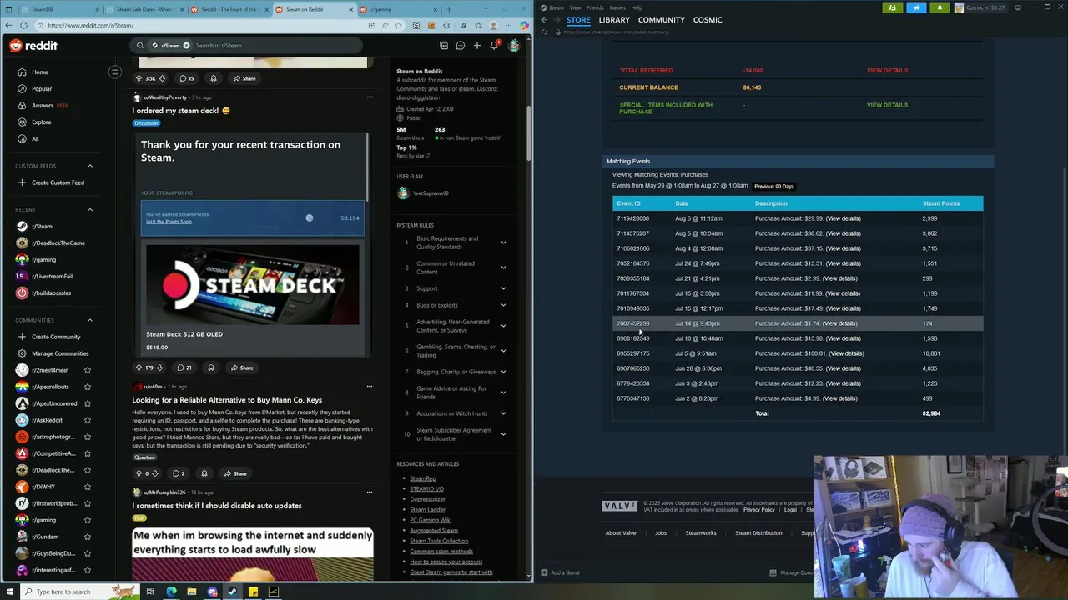
Task: Click the Reddit create post plus icon
Action: tap(477, 46)
